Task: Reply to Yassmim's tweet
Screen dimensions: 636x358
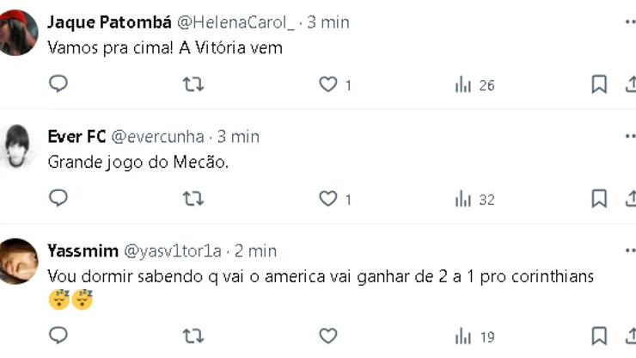Action: [x=58, y=336]
